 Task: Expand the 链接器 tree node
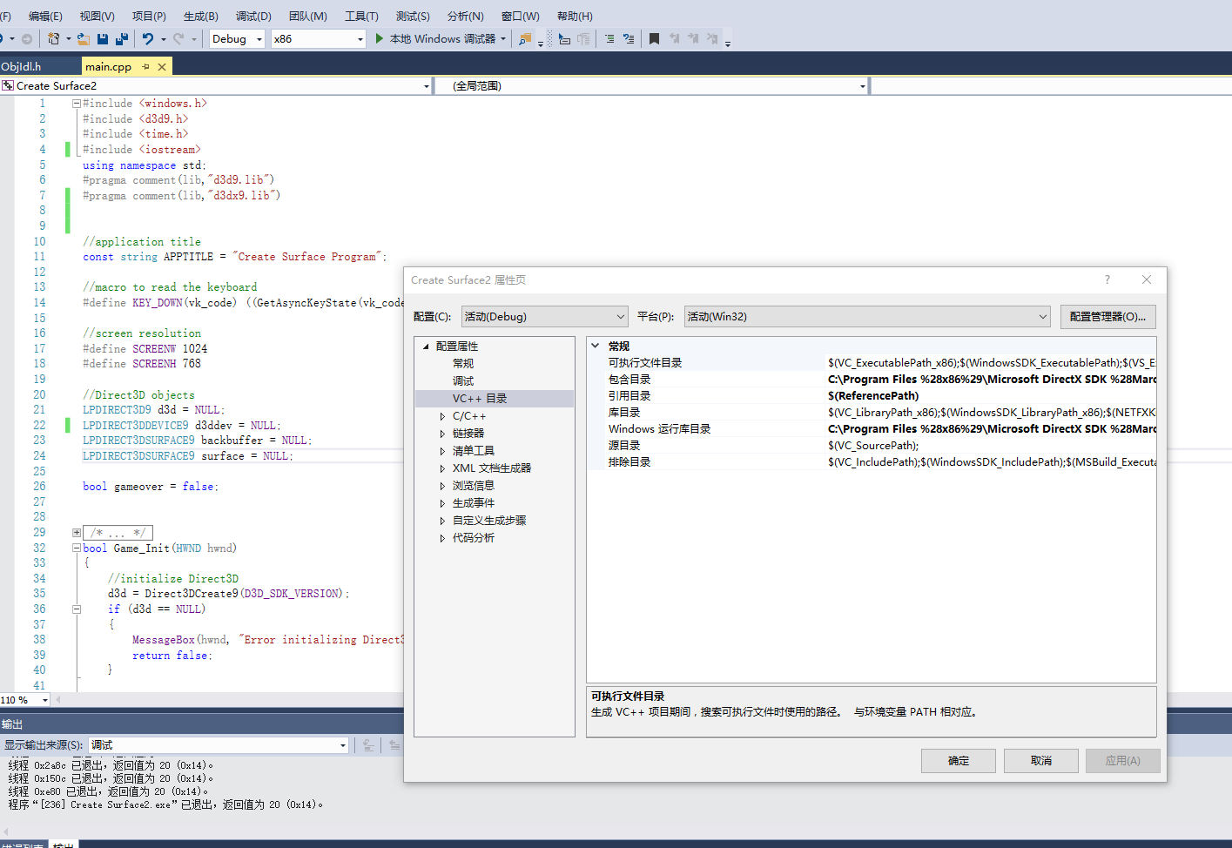coord(442,434)
